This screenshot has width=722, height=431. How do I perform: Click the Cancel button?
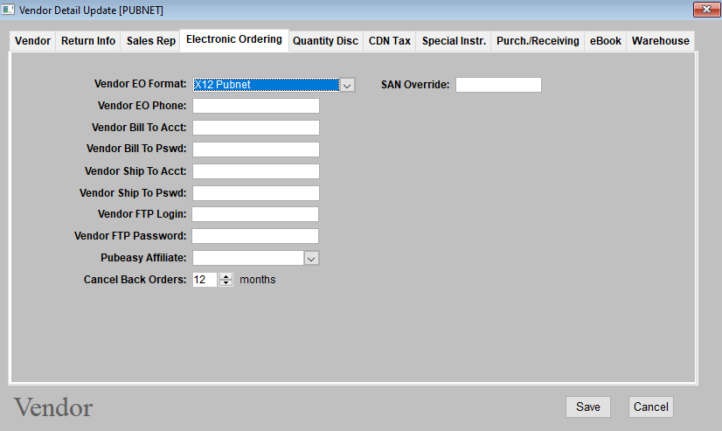pos(650,407)
